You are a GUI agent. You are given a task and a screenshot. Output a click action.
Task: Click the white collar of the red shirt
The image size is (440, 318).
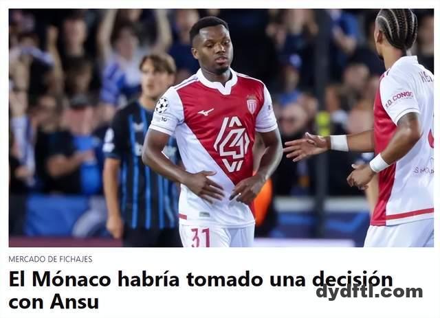[217, 82]
